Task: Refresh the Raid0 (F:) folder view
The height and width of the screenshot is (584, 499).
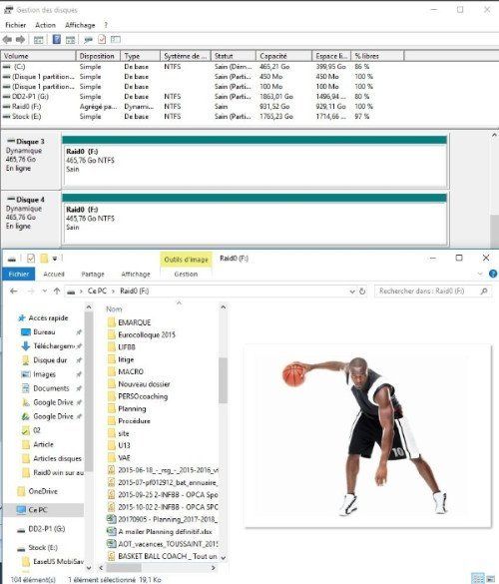Action: (x=362, y=292)
